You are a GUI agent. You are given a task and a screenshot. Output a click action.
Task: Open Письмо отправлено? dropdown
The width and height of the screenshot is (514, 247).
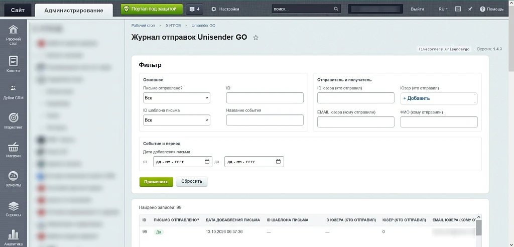[177, 98]
